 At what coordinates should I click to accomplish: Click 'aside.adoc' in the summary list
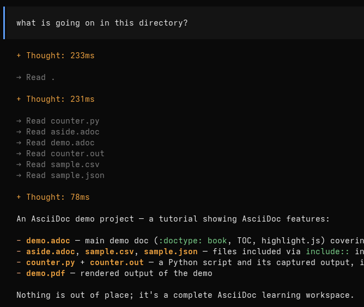[x=51, y=251]
